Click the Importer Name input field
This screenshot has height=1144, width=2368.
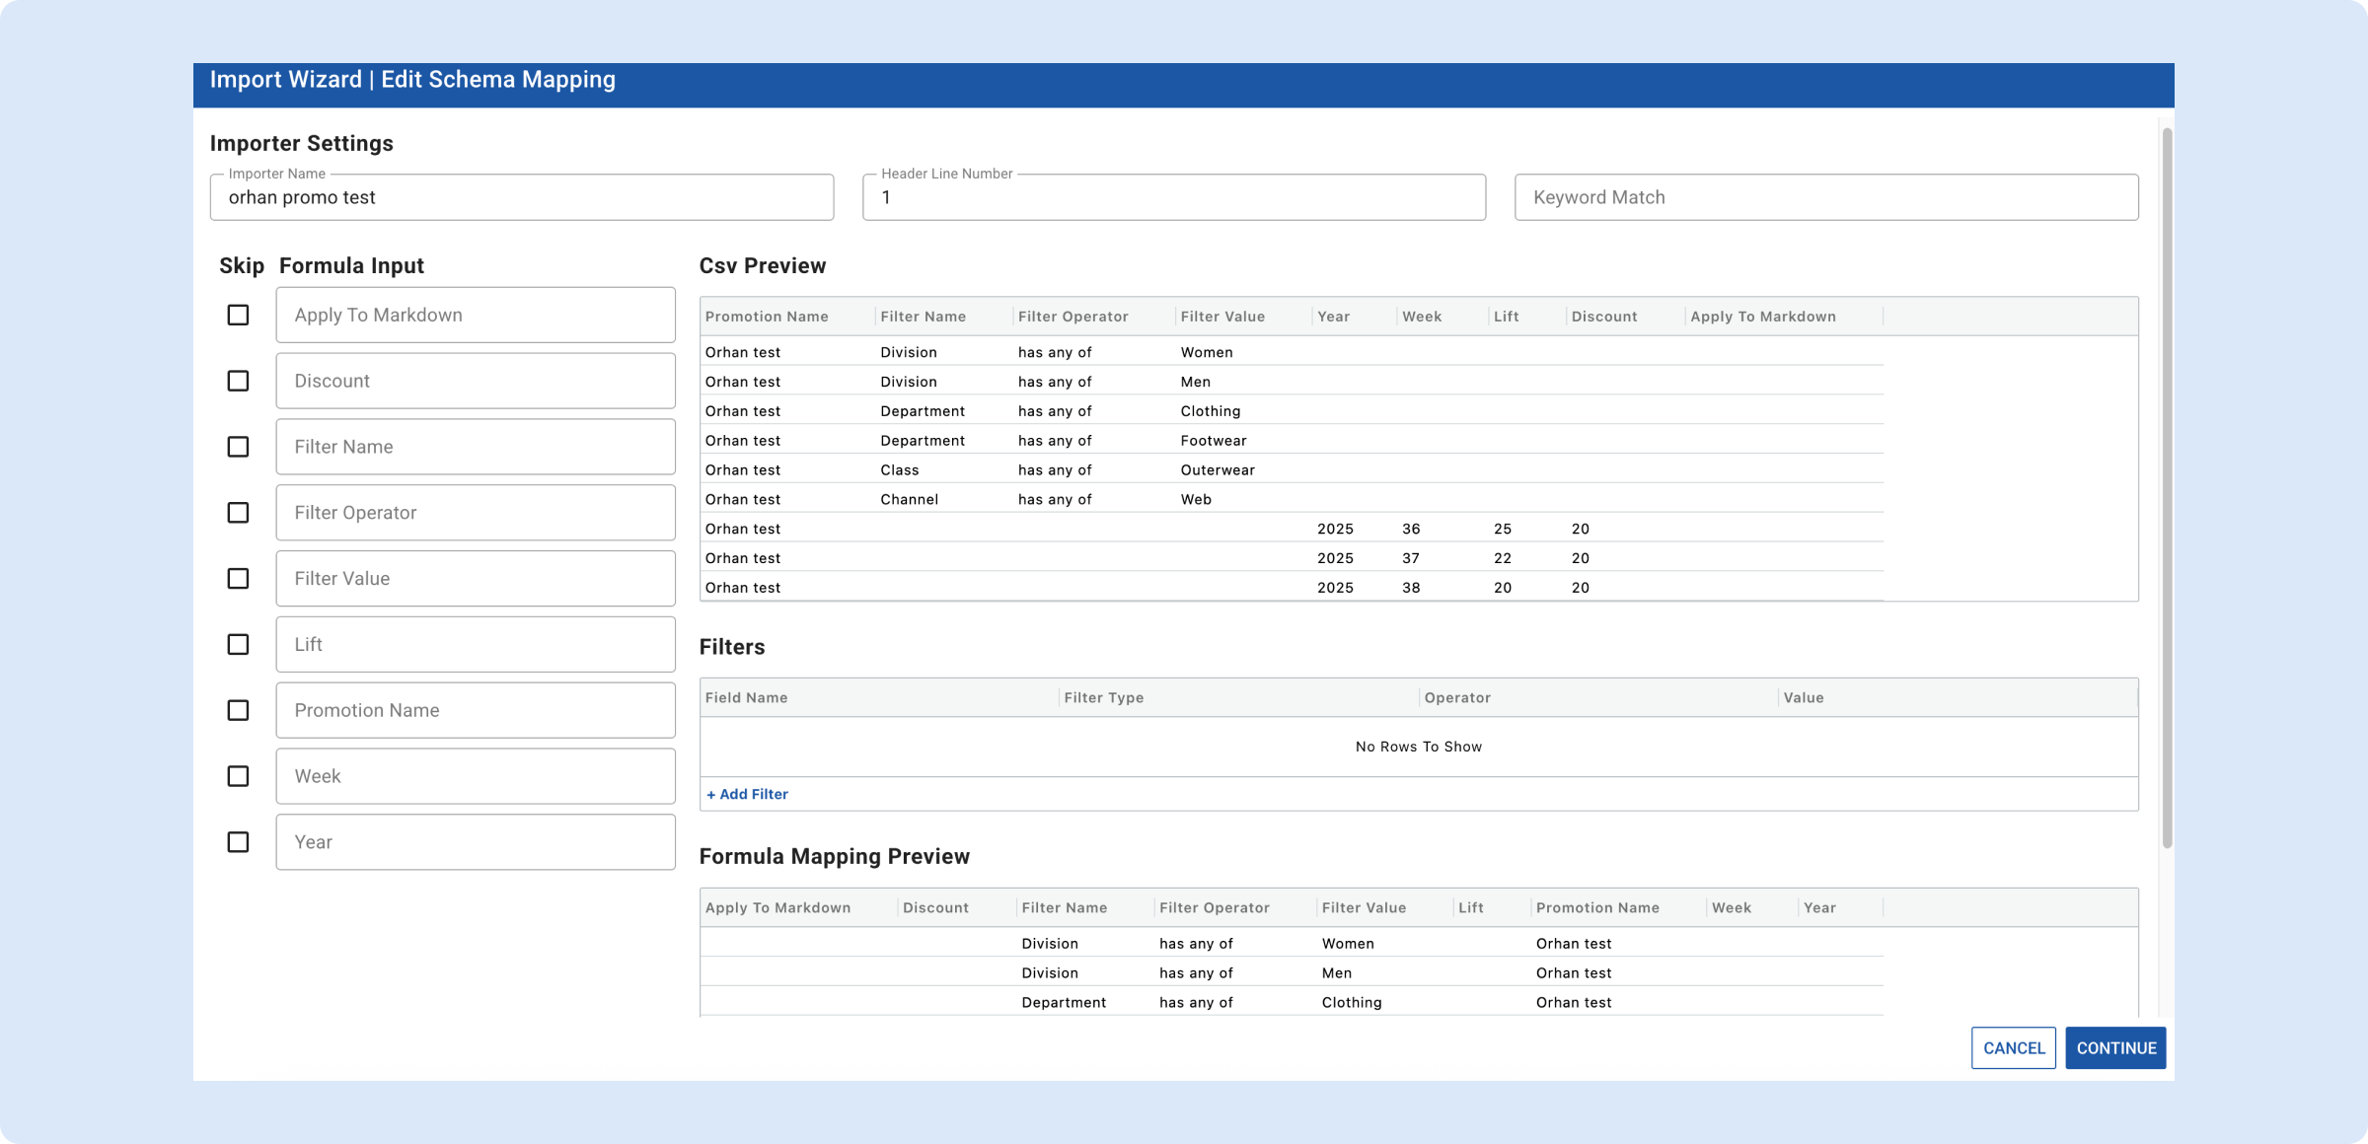click(x=522, y=197)
